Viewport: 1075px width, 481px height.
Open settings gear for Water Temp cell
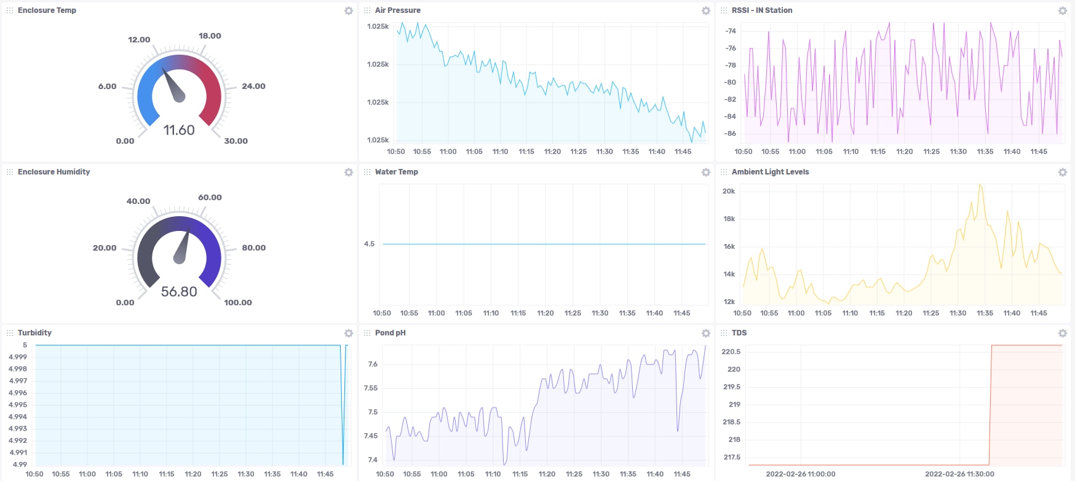706,173
